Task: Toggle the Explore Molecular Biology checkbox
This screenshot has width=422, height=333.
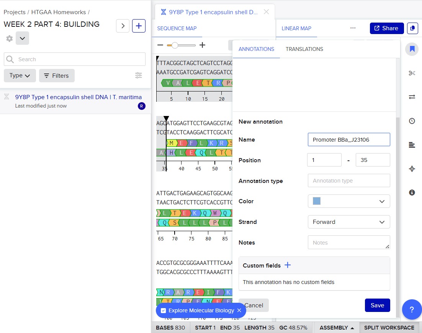Action: click(x=164, y=310)
